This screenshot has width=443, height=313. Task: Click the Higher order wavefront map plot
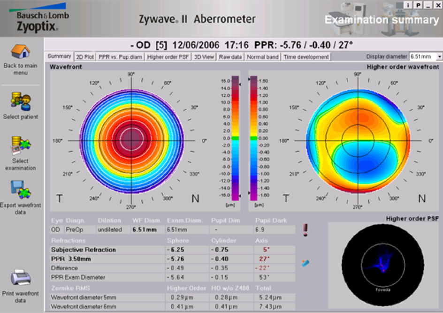[x=358, y=140]
